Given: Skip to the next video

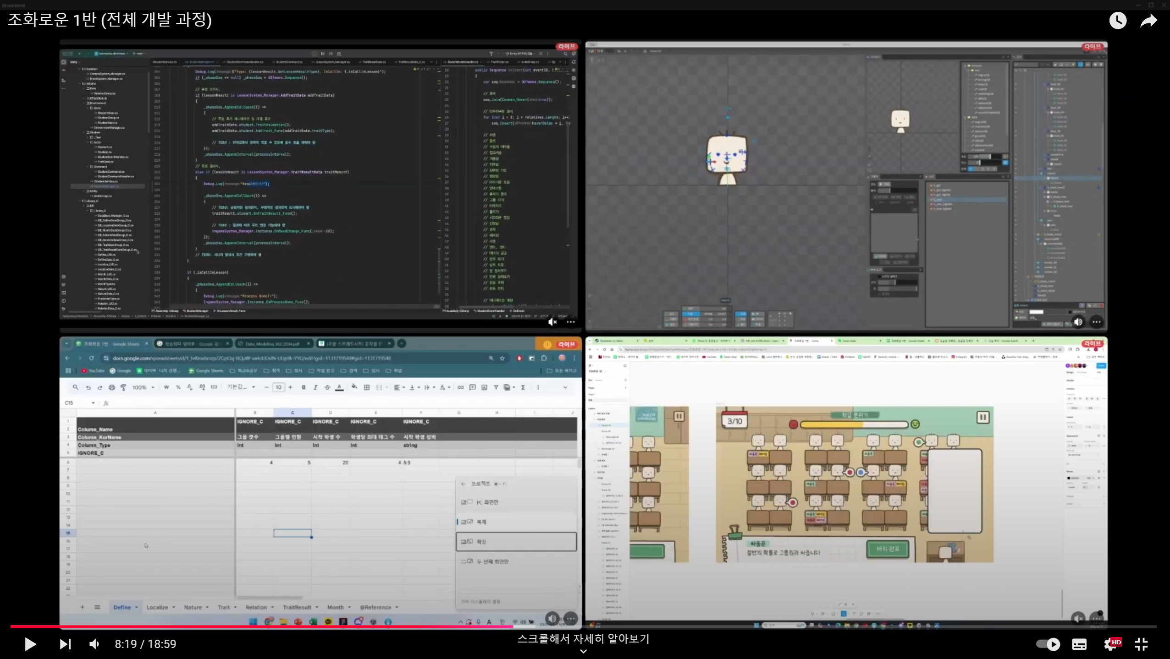Looking at the screenshot, I should pyautogui.click(x=65, y=644).
